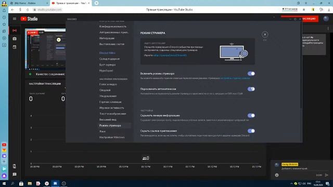This screenshot has width=333, height=187.
Task: Open Discord Nitro settings section
Action: (107, 53)
